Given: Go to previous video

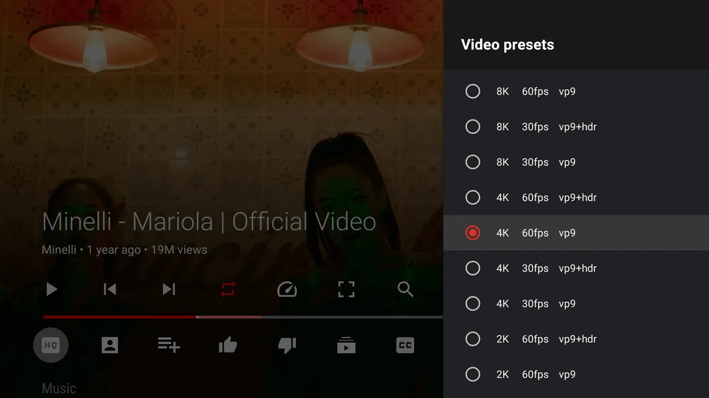Looking at the screenshot, I should point(110,289).
